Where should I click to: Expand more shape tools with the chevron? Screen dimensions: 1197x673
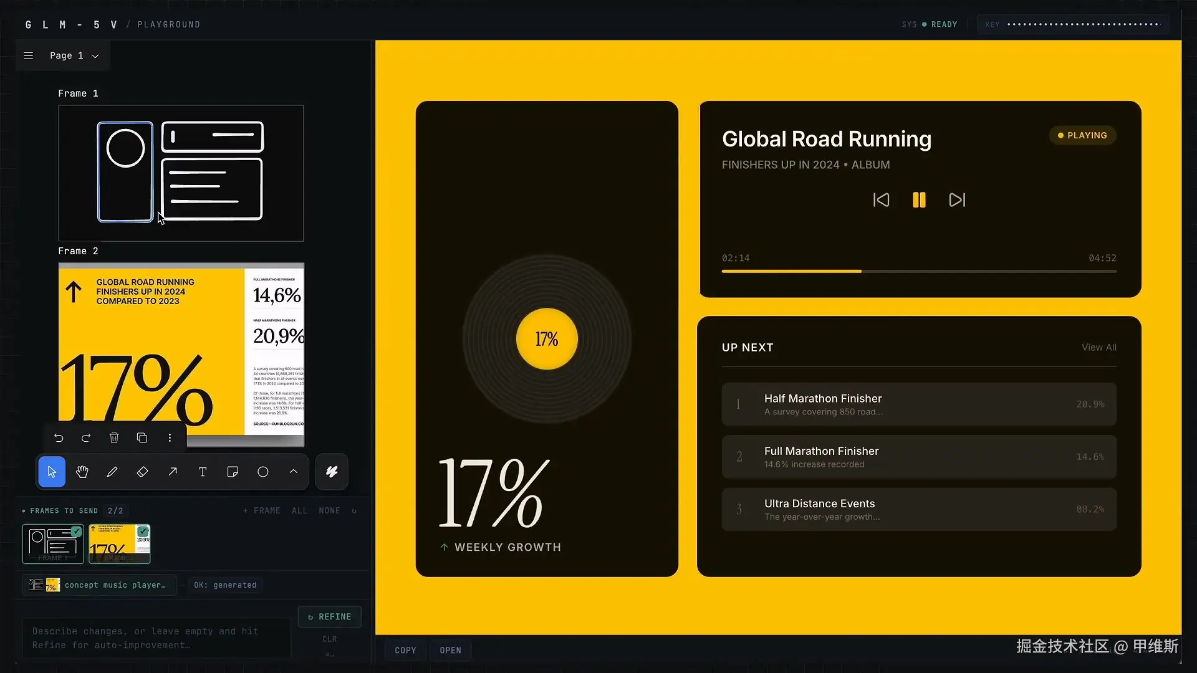click(x=293, y=472)
